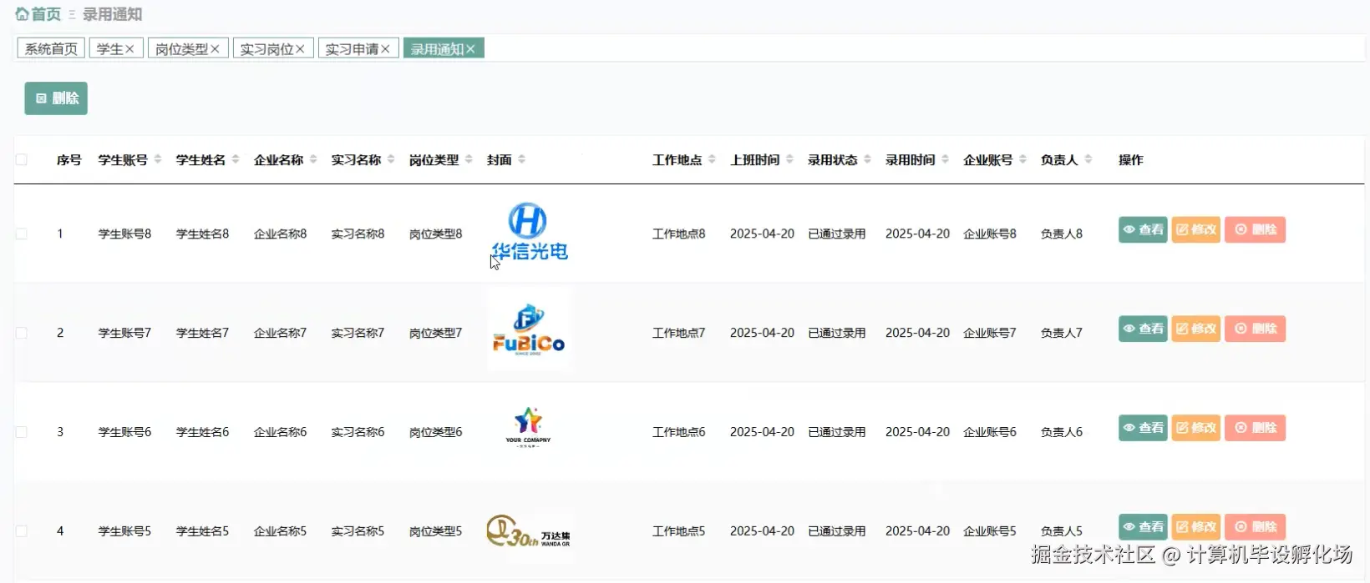Select the cell 负责人7
1370x583 pixels.
[x=1061, y=333]
